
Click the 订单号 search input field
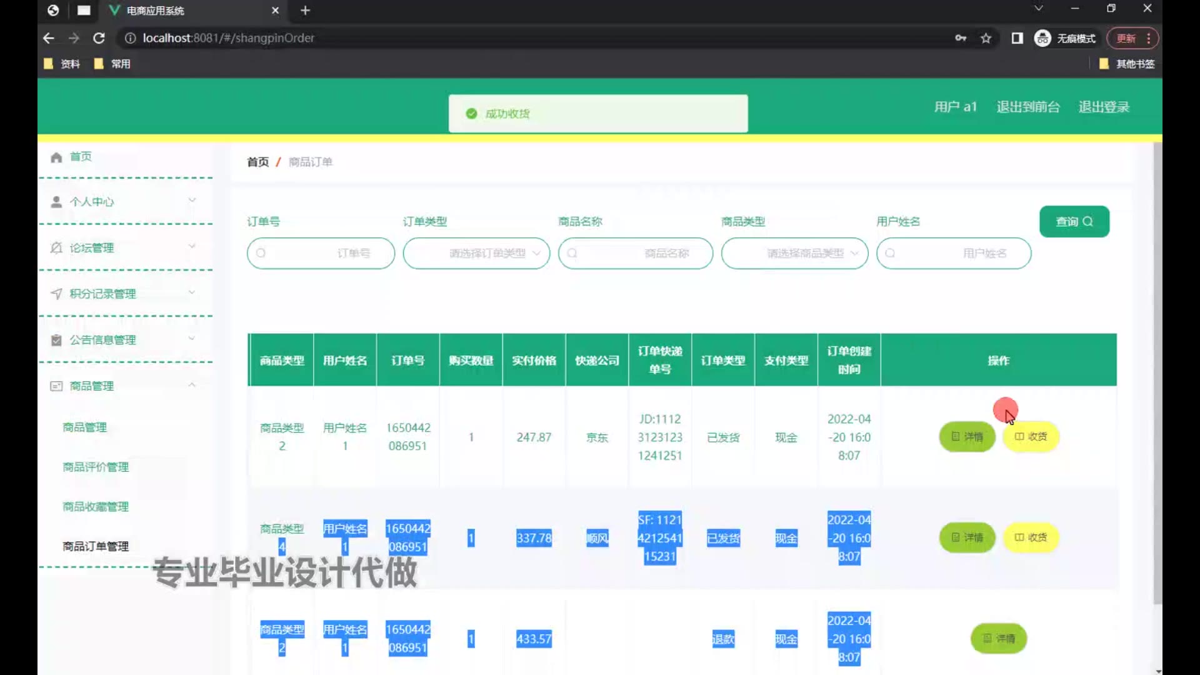[321, 253]
